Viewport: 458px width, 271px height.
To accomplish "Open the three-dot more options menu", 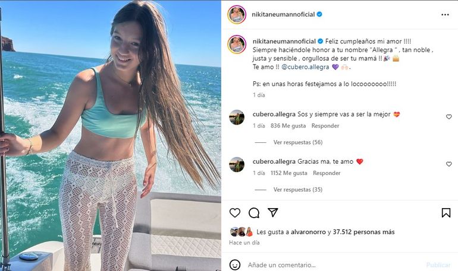I will point(445,15).
